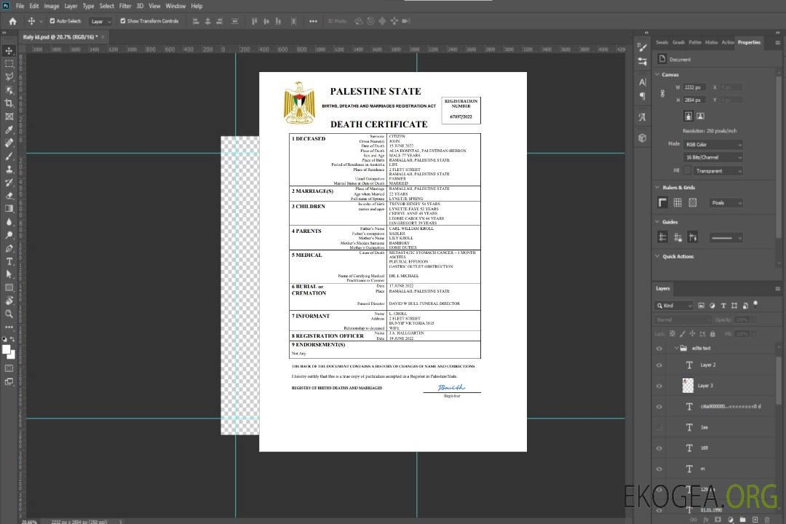Viewport: 786px width, 524px height.
Task: Filter layers by type (T) icon
Action: click(x=723, y=306)
